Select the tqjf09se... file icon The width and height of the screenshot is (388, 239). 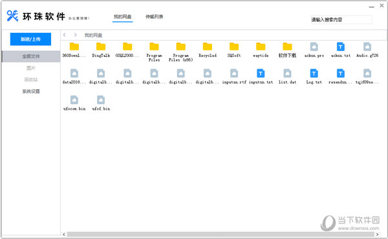367,73
